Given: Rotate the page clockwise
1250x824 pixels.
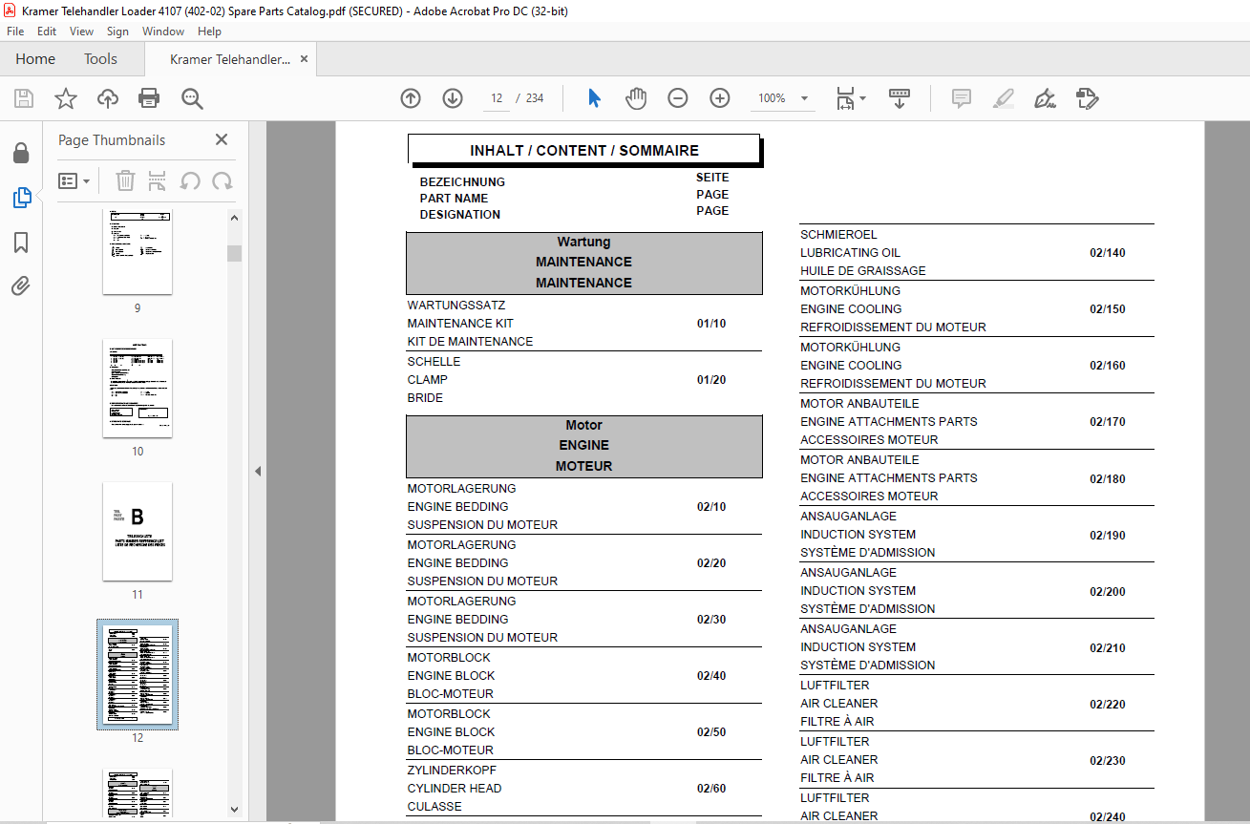Looking at the screenshot, I should pos(222,180).
